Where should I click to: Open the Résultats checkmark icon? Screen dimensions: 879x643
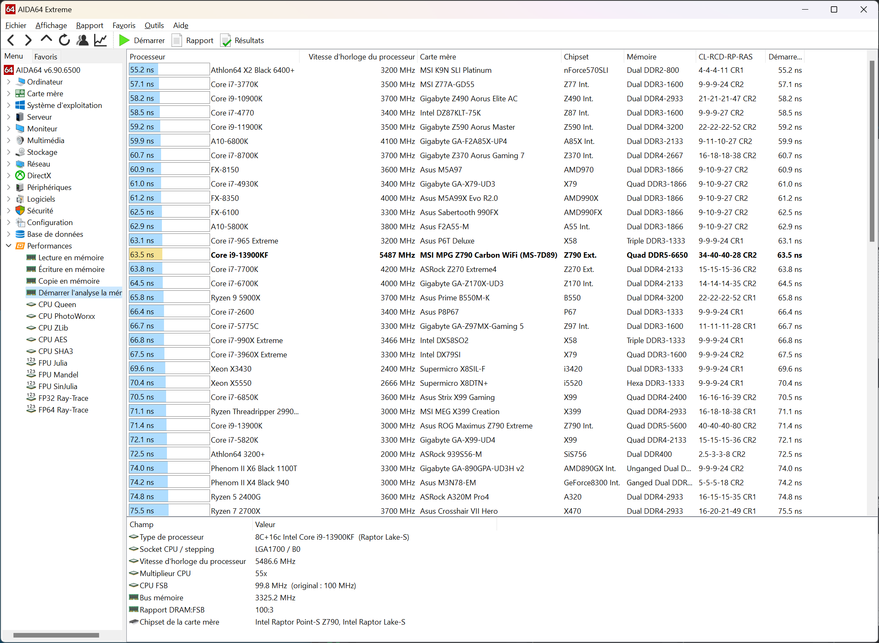click(x=226, y=41)
